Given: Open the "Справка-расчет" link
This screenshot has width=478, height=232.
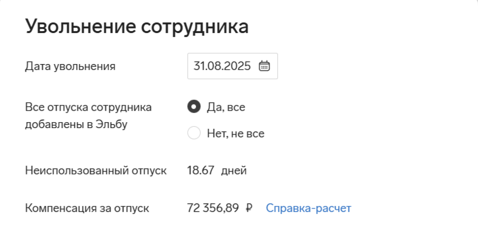Looking at the screenshot, I should point(308,208).
